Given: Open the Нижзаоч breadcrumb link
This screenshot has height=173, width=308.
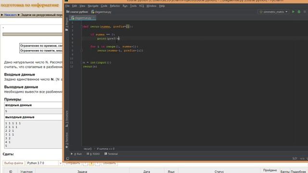Looking at the screenshot, I should click(11, 15).
